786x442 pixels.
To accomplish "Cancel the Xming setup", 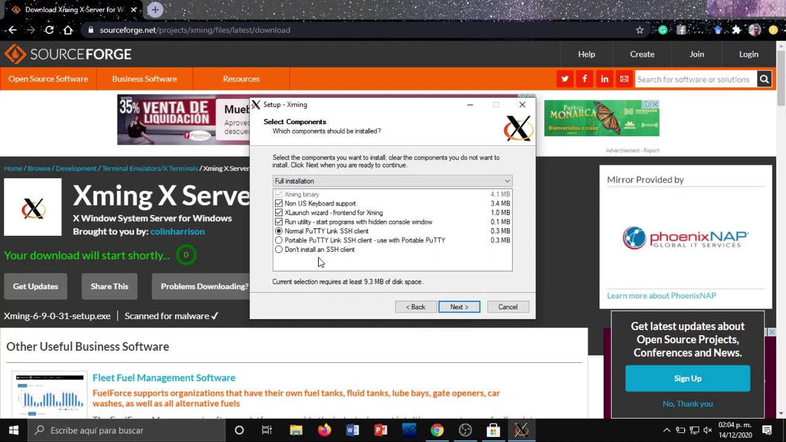I will coord(508,307).
